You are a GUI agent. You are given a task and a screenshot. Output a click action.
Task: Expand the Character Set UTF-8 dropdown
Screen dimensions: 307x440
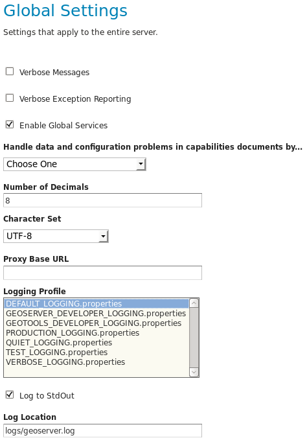point(56,237)
